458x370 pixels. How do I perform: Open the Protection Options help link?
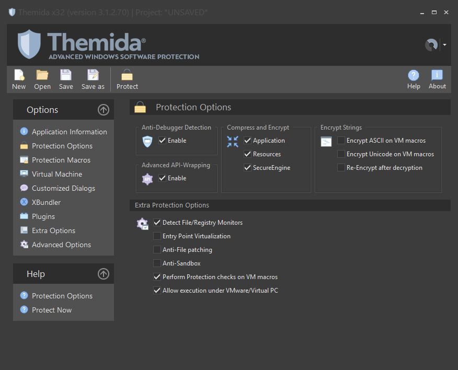click(62, 296)
